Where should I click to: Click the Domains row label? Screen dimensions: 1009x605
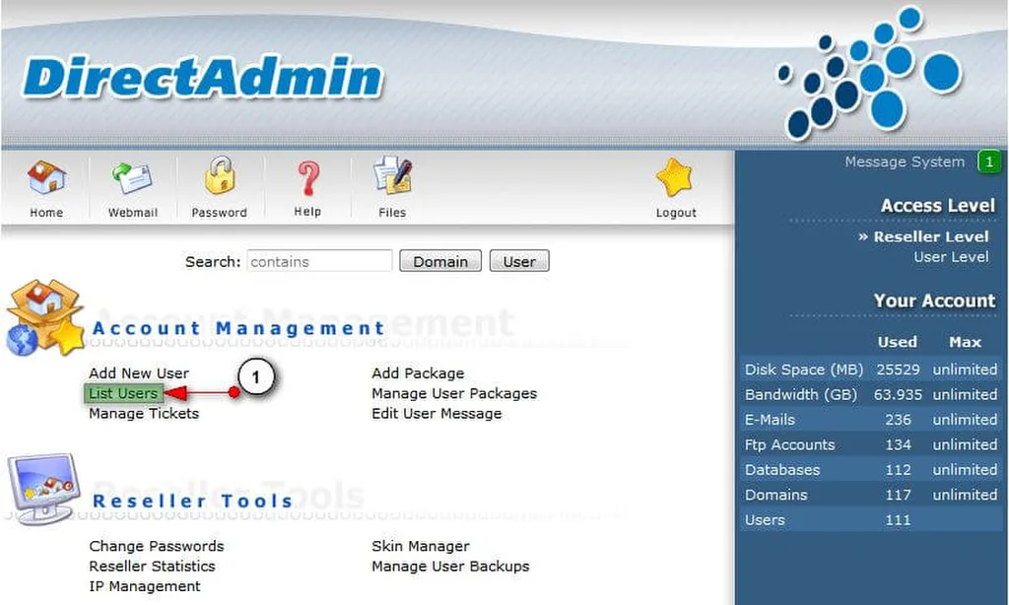tap(776, 495)
